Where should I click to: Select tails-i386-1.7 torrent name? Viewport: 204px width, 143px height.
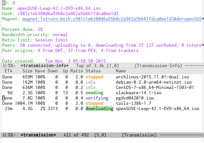[134, 103]
